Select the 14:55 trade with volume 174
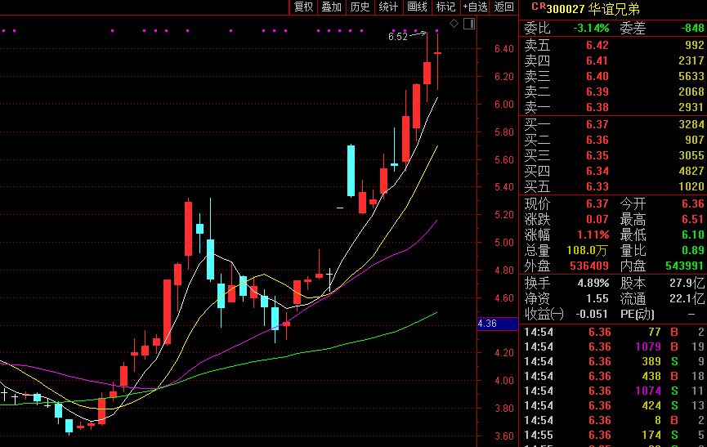Image resolution: width=707 pixels, height=447 pixels. 613,435
